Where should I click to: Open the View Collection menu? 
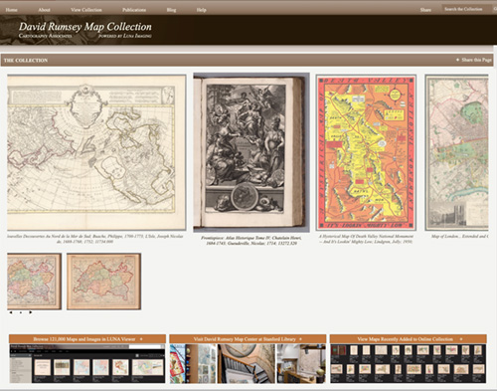click(x=86, y=10)
